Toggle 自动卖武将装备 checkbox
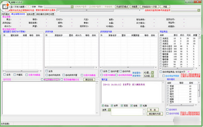This screenshot has width=203, height=127. click(117, 75)
